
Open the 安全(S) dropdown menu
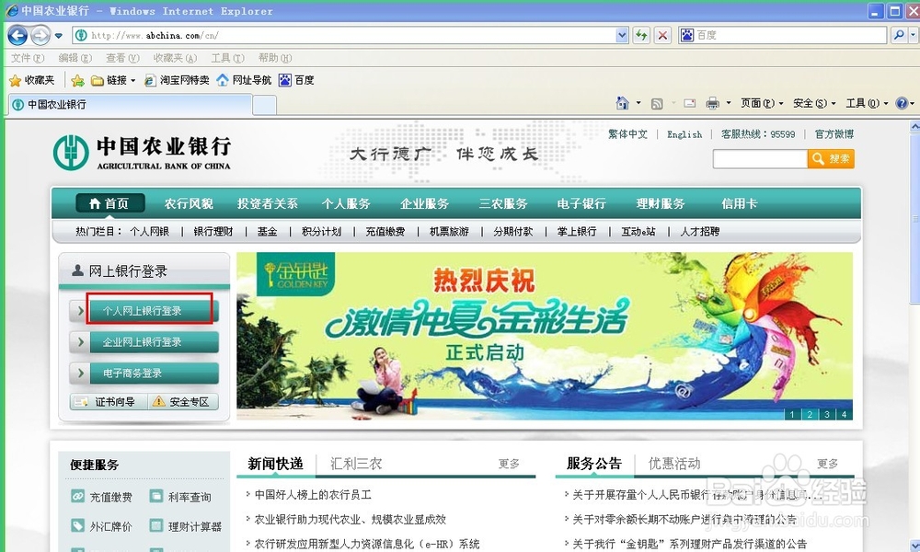tap(814, 103)
